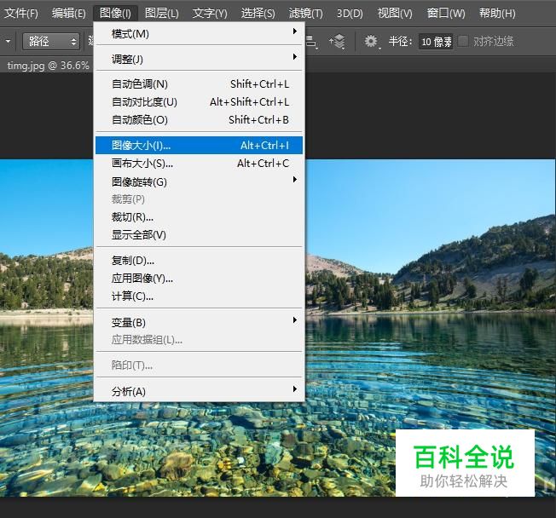Choose 裁切(R)... trim command
The width and height of the screenshot is (556, 518).
point(199,217)
